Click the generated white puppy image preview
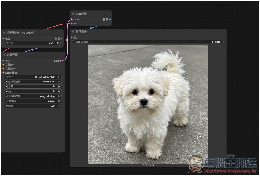 pyautogui.click(x=148, y=104)
